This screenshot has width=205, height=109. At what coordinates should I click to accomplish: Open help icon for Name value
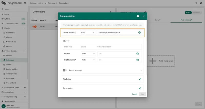138,54
